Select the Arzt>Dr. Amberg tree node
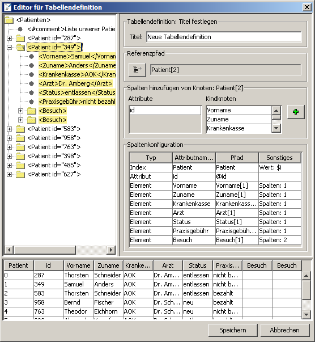 pyautogui.click(x=75, y=83)
